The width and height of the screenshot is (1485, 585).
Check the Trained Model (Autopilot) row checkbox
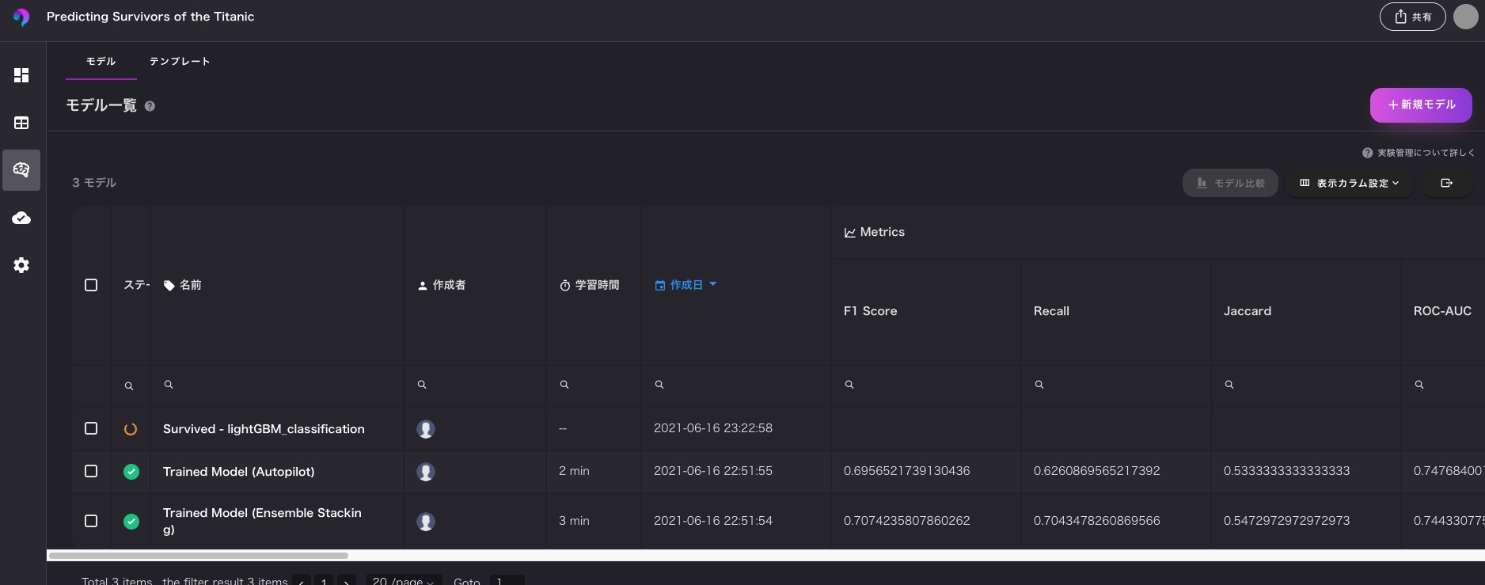[x=91, y=471]
